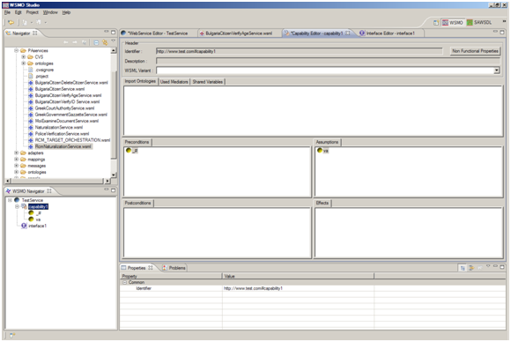This screenshot has height=342, width=511.
Task: Open the Navigator view menu triangle
Action: (x=113, y=41)
